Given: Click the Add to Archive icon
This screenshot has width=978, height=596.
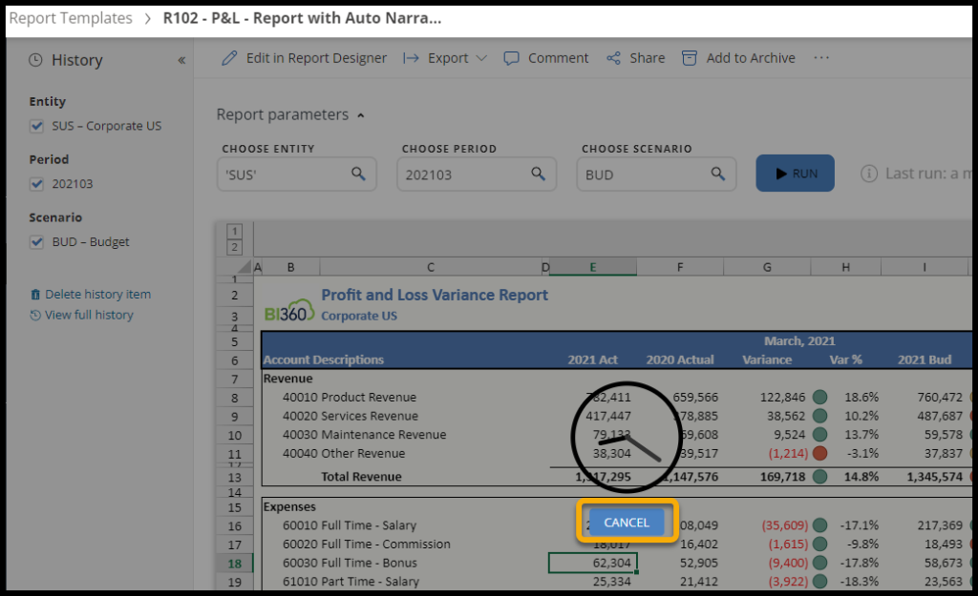Looking at the screenshot, I should pyautogui.click(x=690, y=58).
